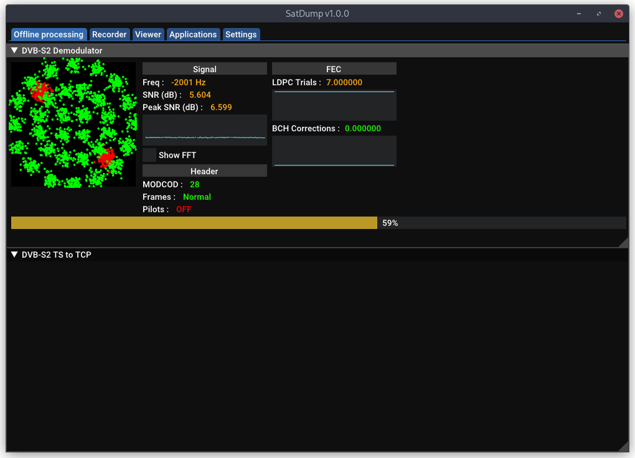Select the Pilots value OFF
Image resolution: width=635 pixels, height=458 pixels.
(x=184, y=210)
